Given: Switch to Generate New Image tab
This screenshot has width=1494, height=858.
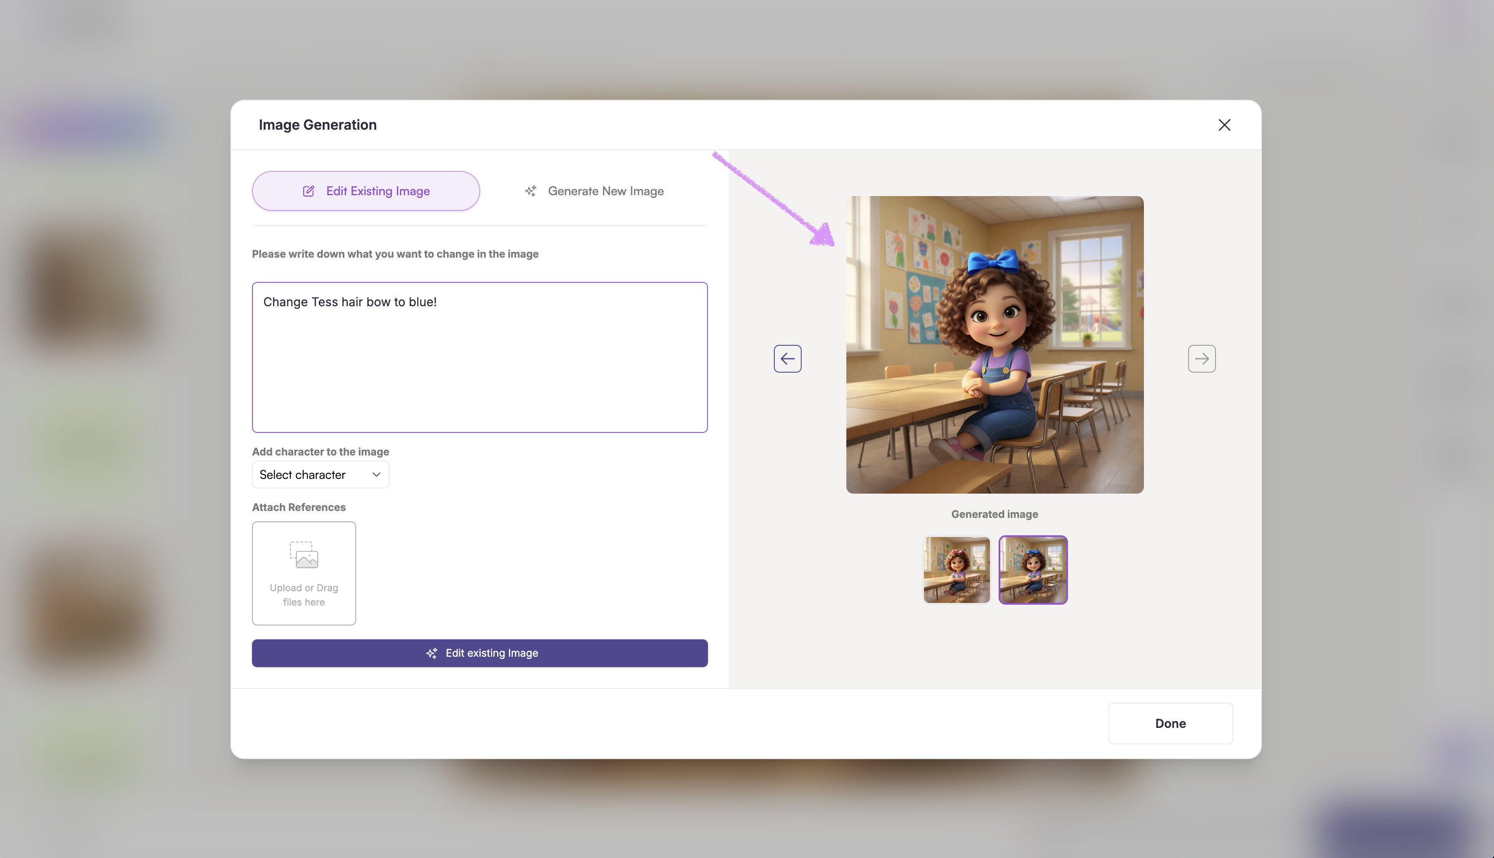Looking at the screenshot, I should (x=605, y=191).
